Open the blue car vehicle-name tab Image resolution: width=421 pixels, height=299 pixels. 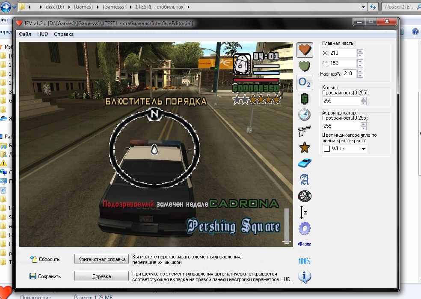tap(305, 163)
